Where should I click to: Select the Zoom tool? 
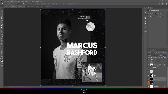tap(2, 54)
